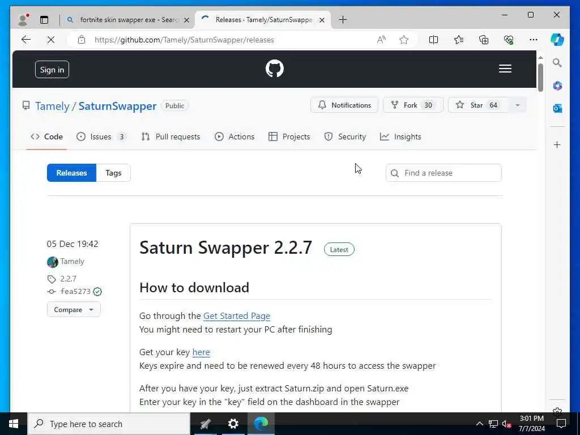This screenshot has height=435, width=580.
Task: Close the Releases SaturnSwapper tab
Action: 322,20
